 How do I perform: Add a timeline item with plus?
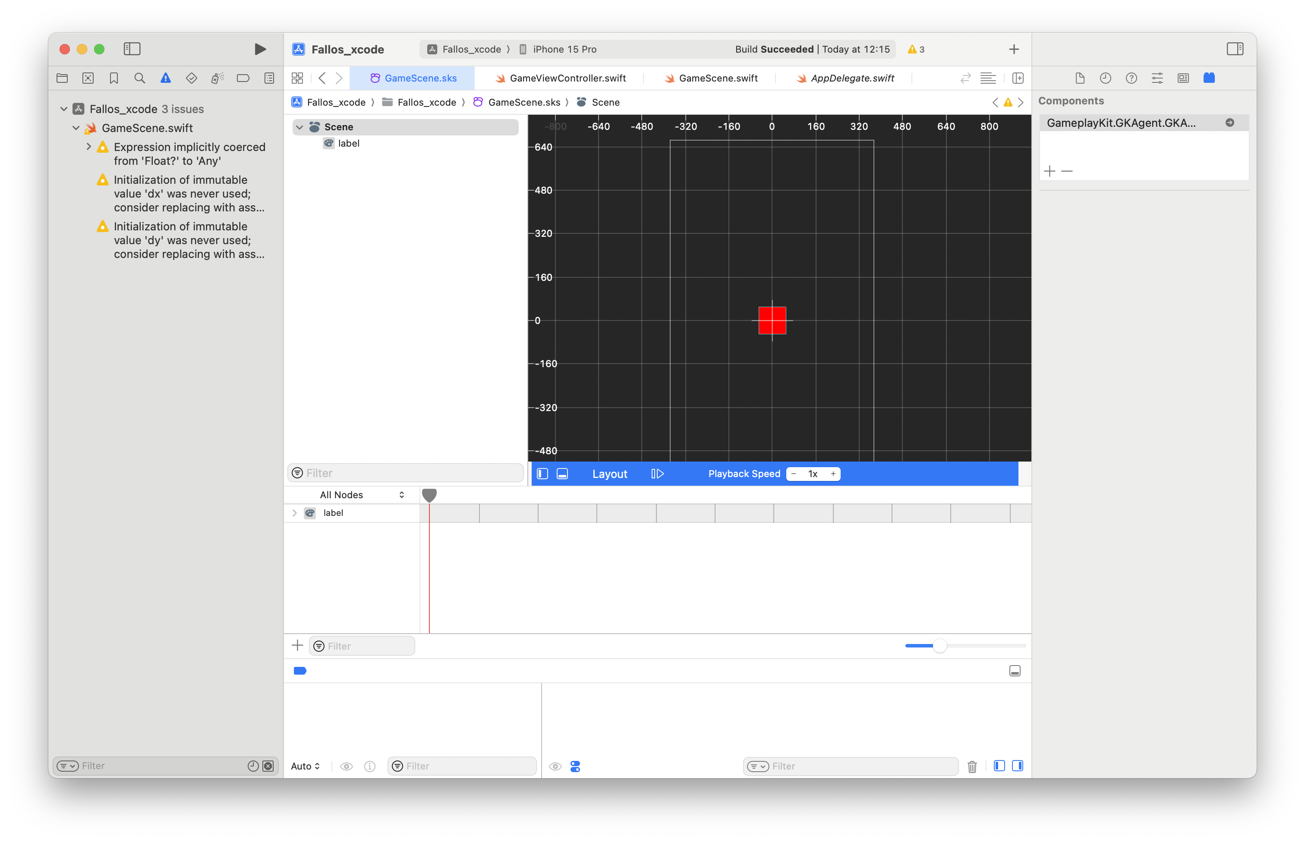(x=297, y=645)
